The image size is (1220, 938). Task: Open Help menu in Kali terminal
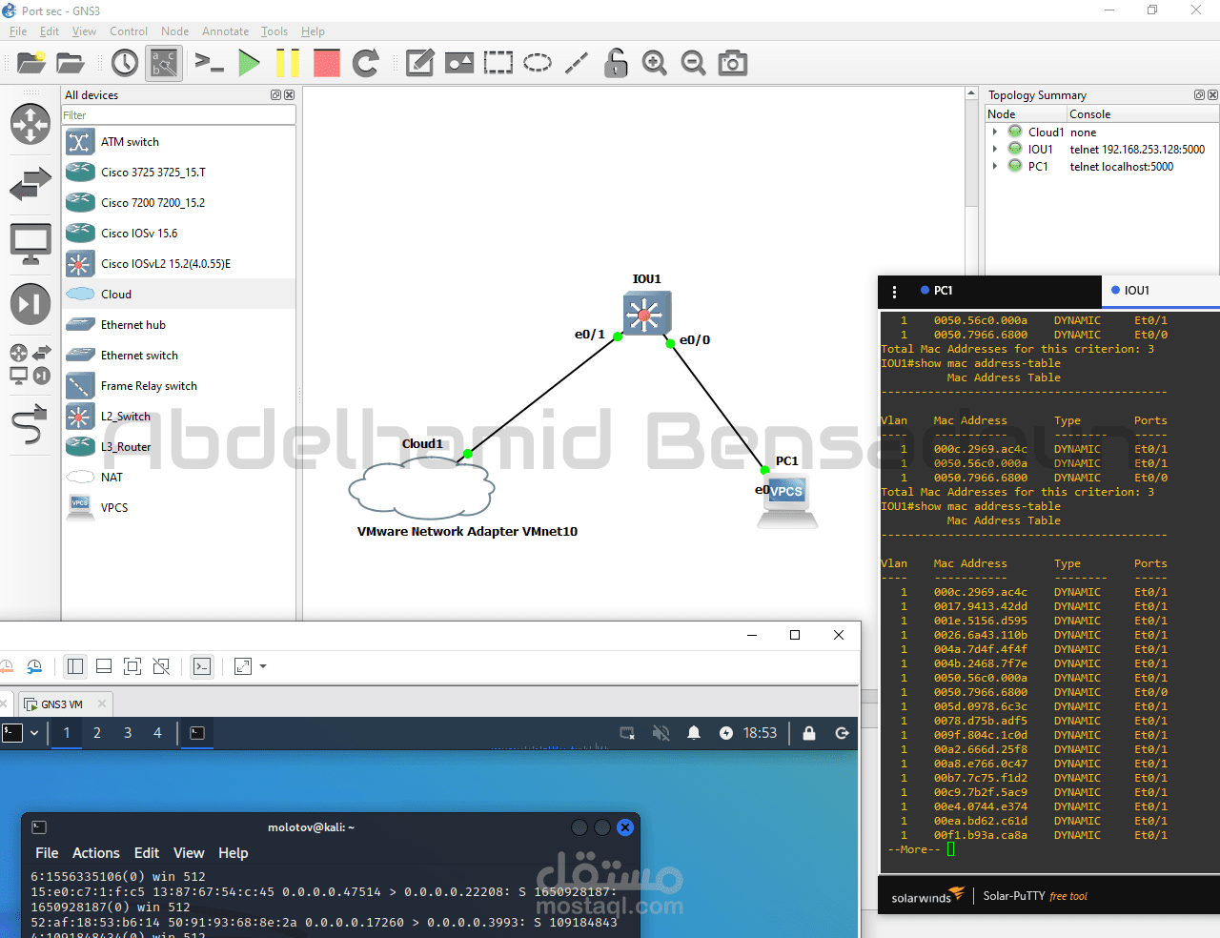point(233,853)
